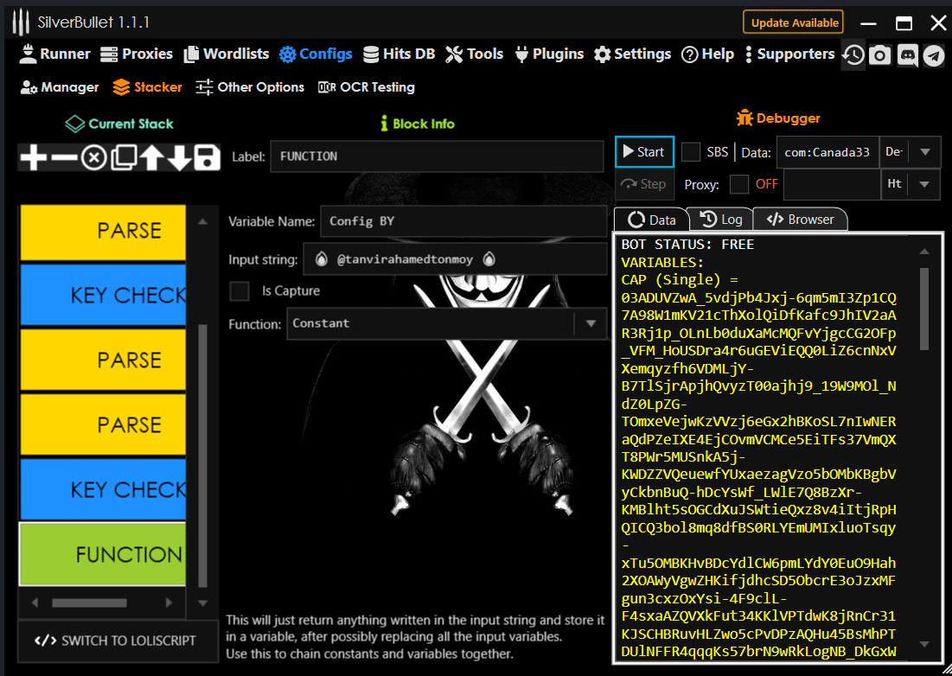Click the debugger Data input field

coord(827,152)
